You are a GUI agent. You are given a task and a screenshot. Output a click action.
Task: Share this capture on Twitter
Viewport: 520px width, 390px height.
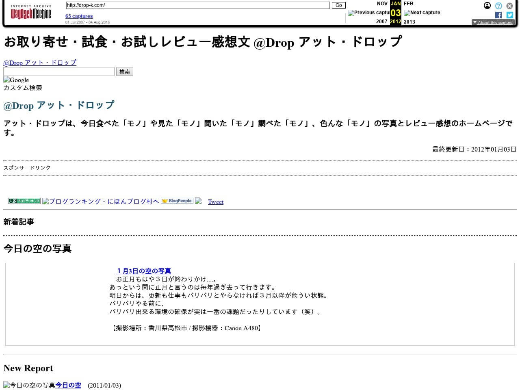click(x=509, y=15)
